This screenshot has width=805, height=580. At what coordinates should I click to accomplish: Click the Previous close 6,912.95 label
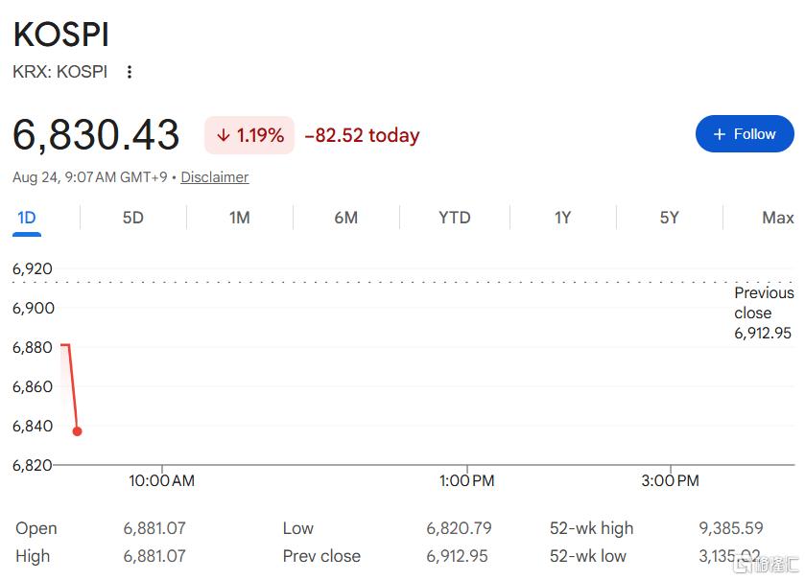pos(764,313)
